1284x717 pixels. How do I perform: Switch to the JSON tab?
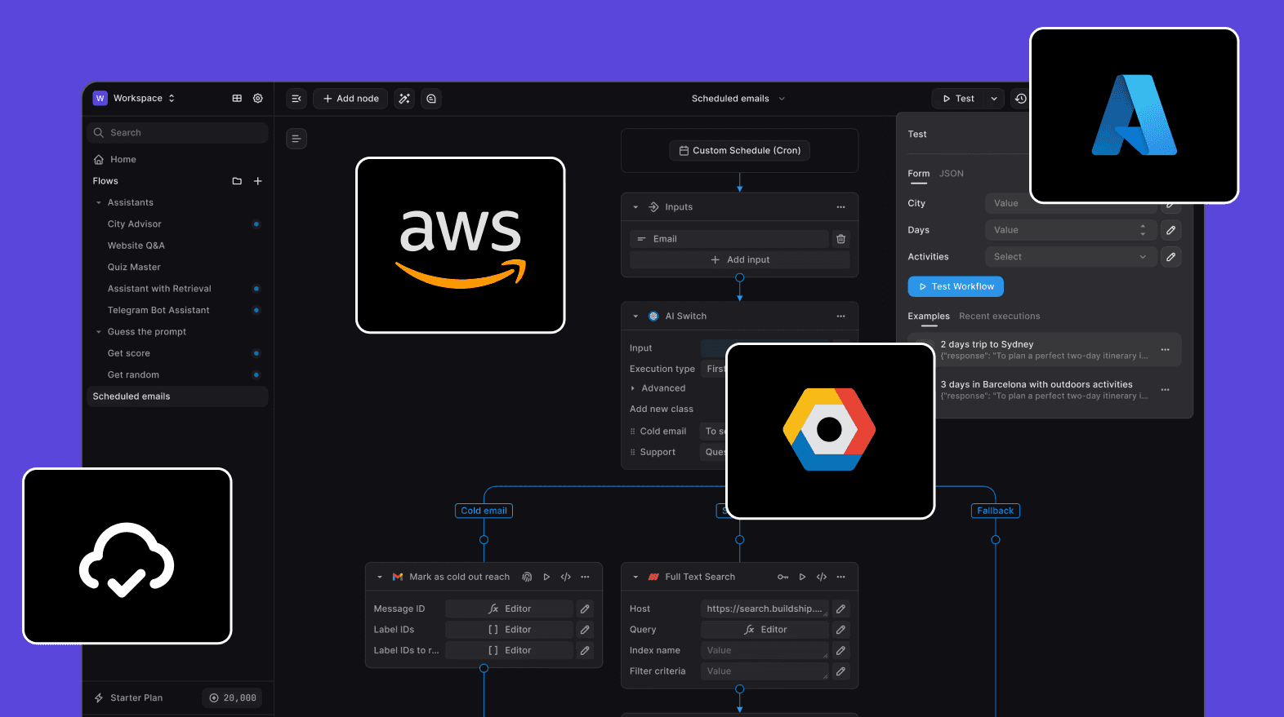click(952, 174)
